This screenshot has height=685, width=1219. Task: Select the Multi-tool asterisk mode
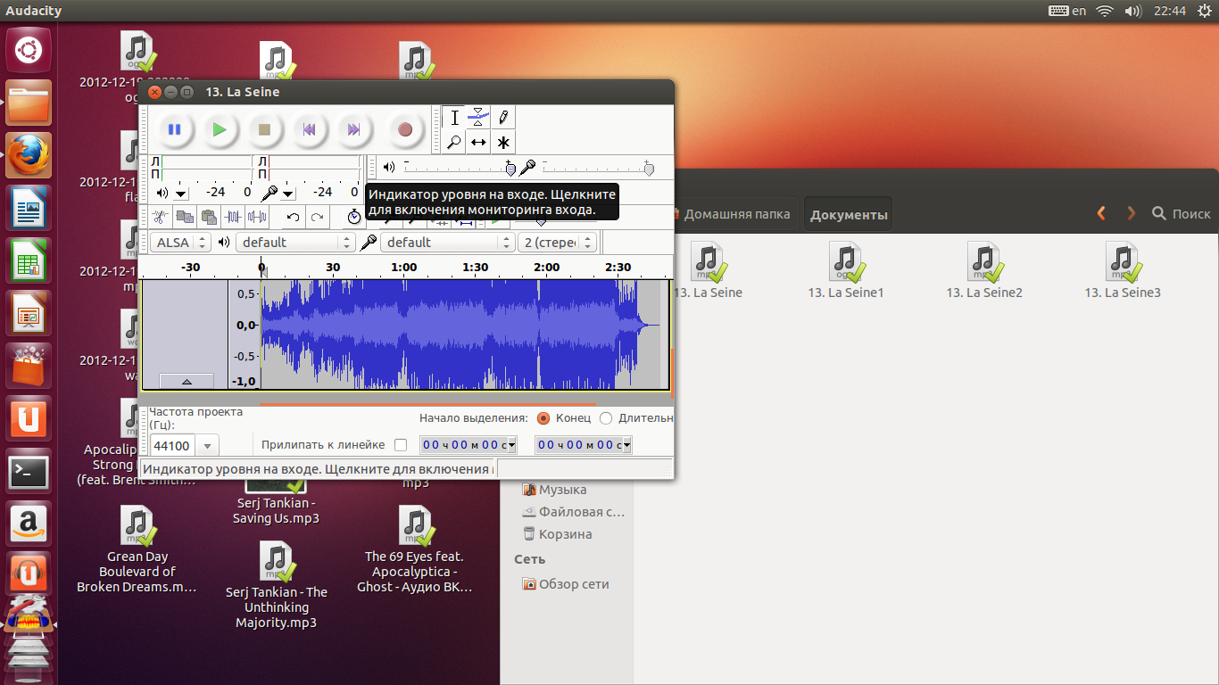(x=503, y=142)
